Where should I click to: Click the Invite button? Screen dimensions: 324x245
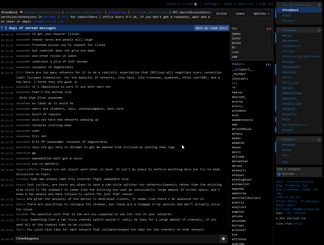click(x=221, y=13)
